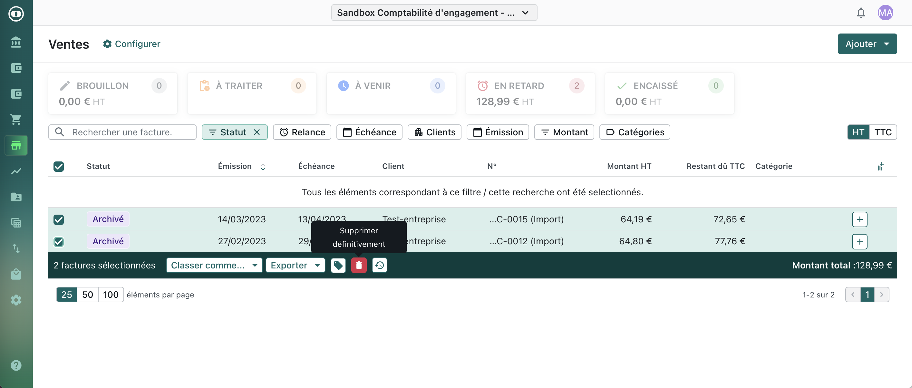912x388 pixels.
Task: Open the Échéance filter button
Action: click(369, 132)
